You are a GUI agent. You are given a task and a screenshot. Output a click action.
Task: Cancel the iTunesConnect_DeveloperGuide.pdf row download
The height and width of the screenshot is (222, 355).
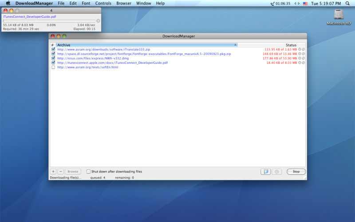[300, 63]
